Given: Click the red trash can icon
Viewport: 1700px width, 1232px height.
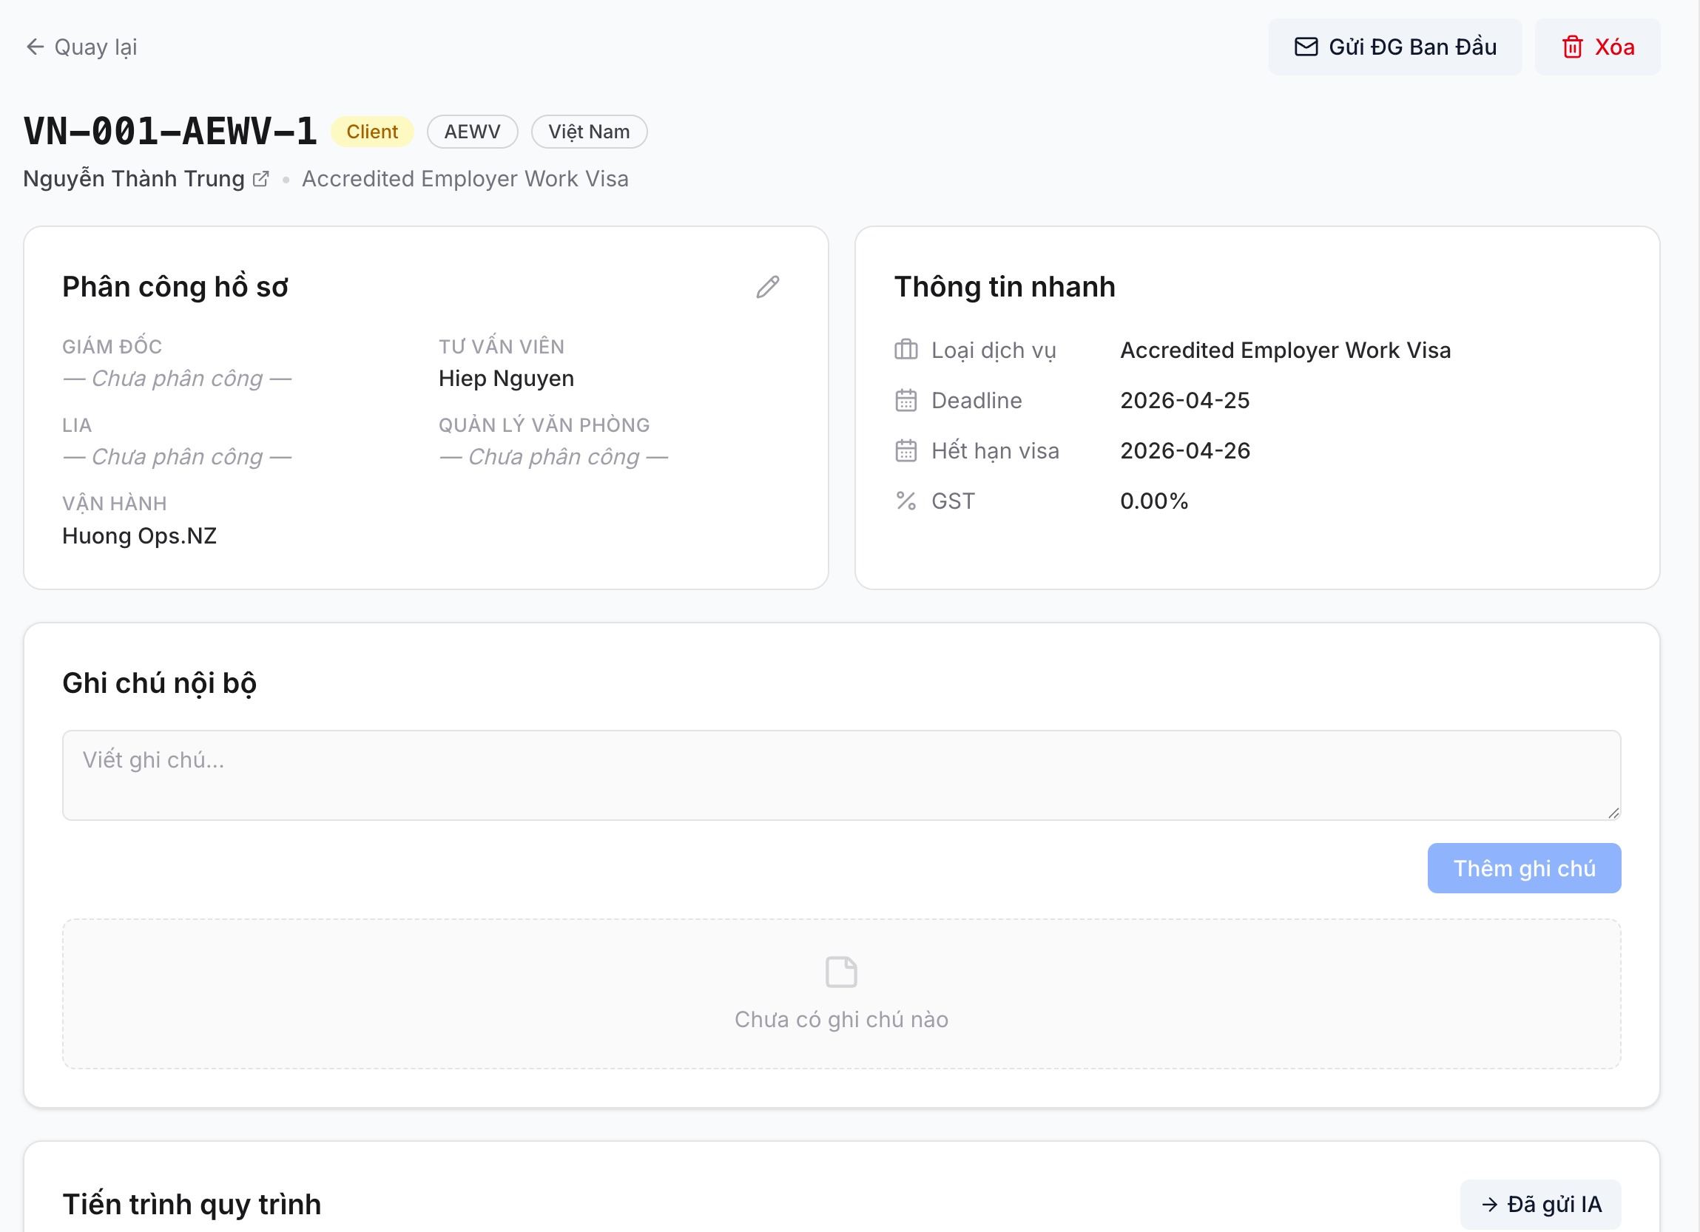Looking at the screenshot, I should (1572, 47).
